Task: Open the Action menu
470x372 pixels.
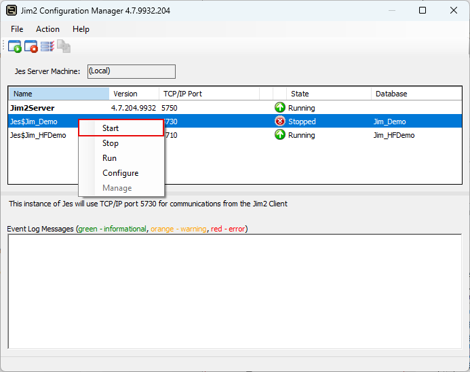Action: (x=47, y=29)
